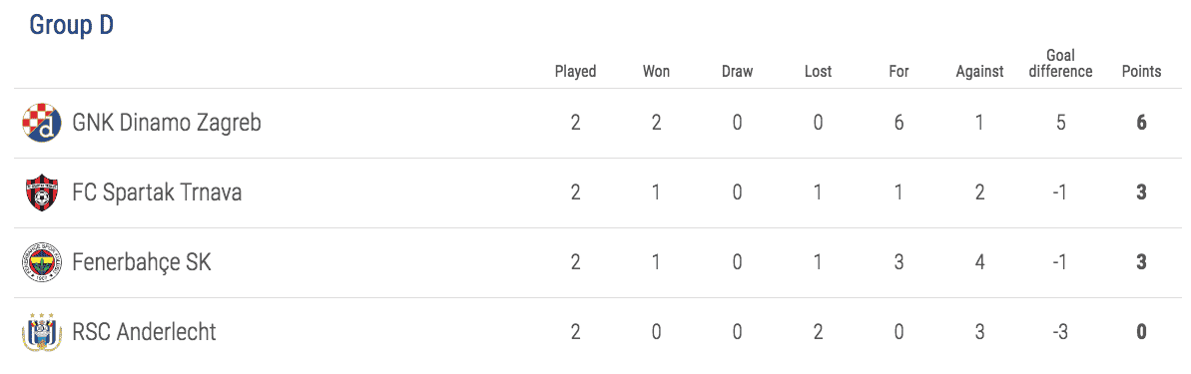The width and height of the screenshot is (1191, 374).
Task: Click Dinamo Zagreb's points total of 6
Action: [1142, 123]
